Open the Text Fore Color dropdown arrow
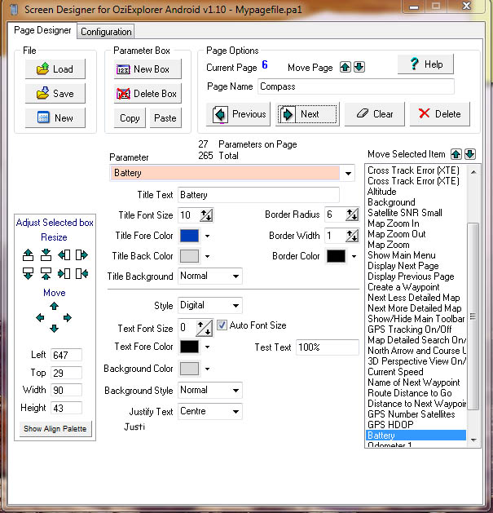The height and width of the screenshot is (513, 493). [x=207, y=347]
